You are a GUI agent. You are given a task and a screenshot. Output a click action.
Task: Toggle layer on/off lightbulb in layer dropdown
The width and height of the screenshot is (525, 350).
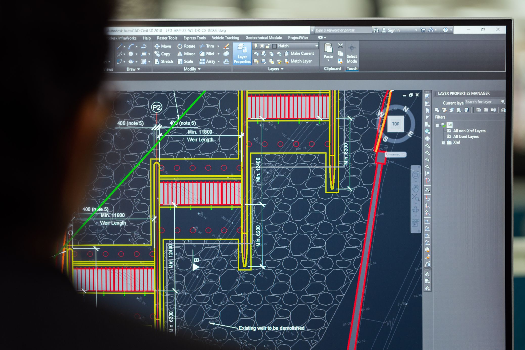[256, 46]
